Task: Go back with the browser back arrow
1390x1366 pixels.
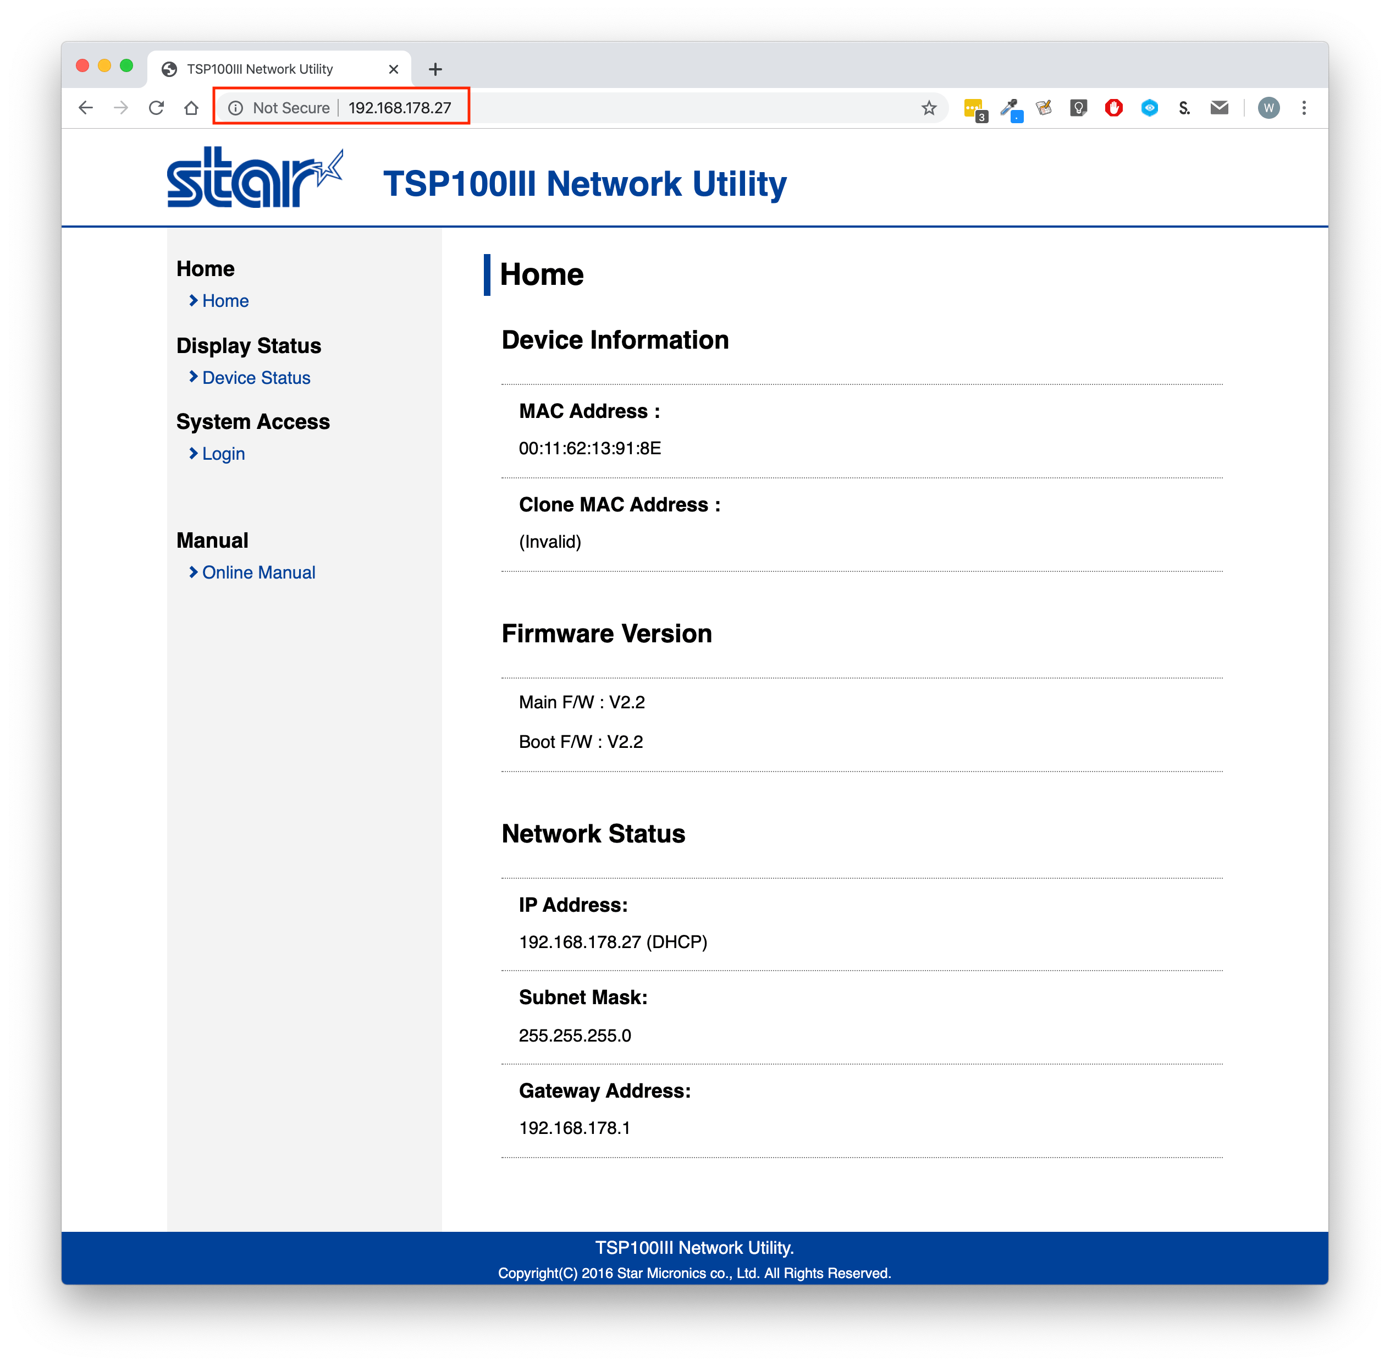Action: pos(85,108)
